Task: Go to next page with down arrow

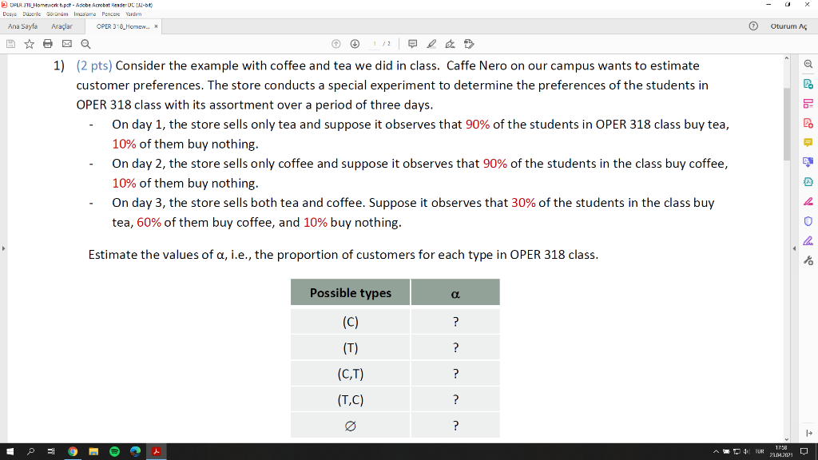Action: point(355,44)
